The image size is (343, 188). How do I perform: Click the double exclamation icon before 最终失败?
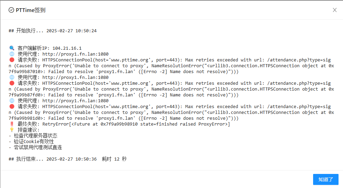12,124
